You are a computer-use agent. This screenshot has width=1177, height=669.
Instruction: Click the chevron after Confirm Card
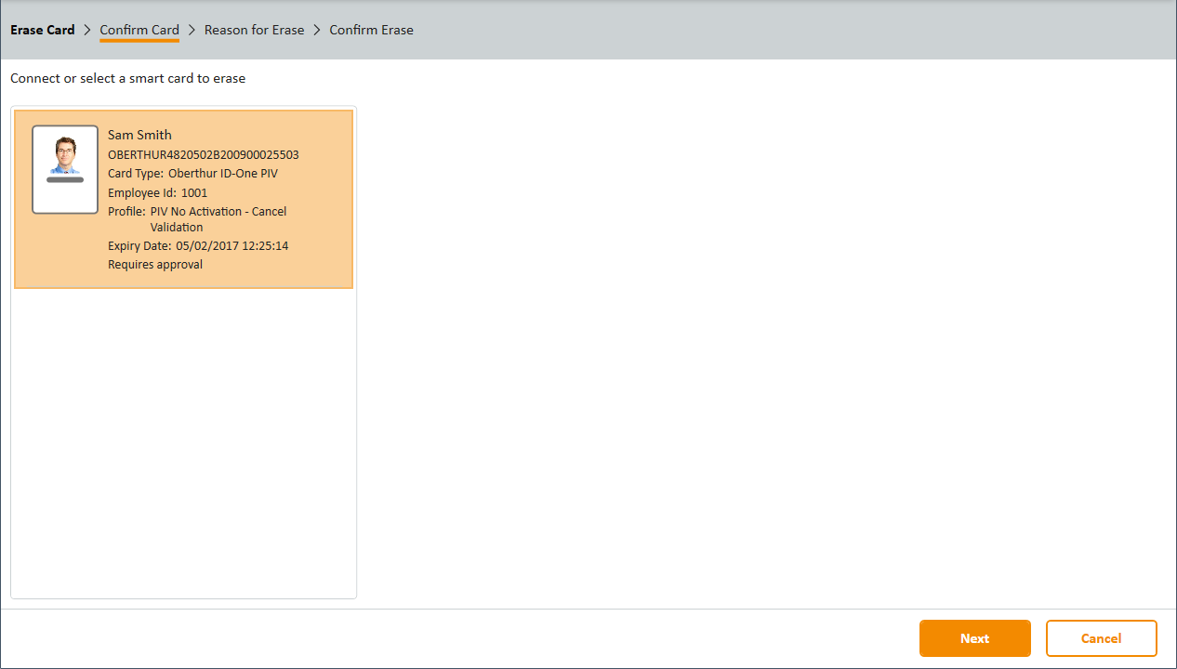[192, 30]
